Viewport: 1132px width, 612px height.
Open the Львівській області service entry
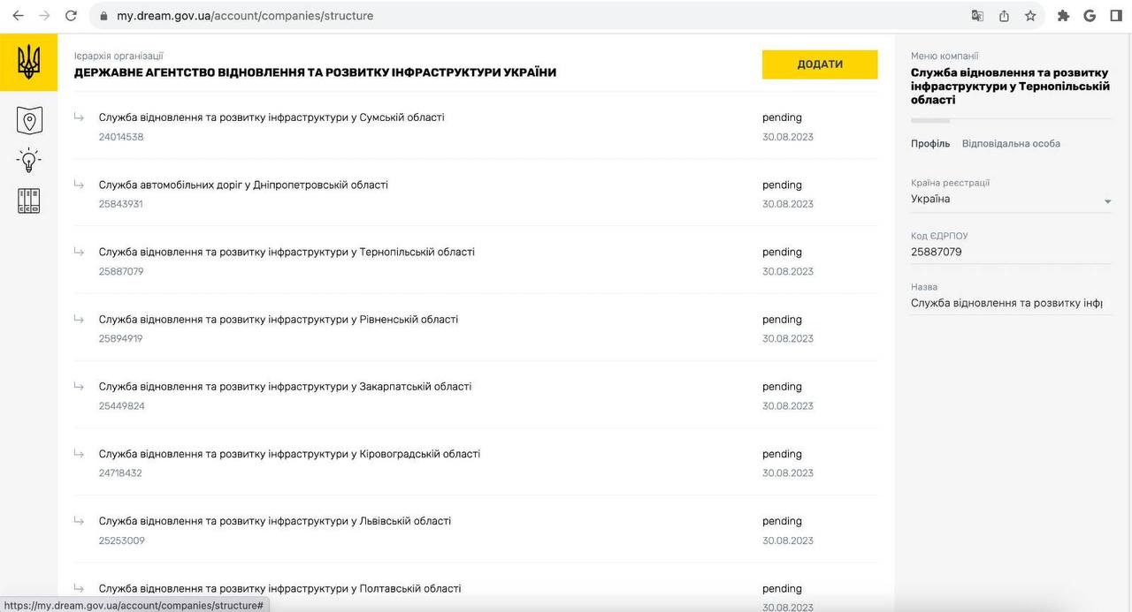click(x=275, y=521)
